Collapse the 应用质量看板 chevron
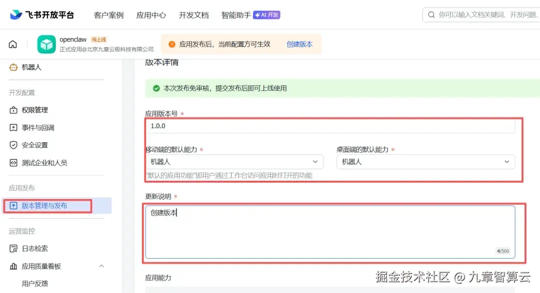The width and height of the screenshot is (540, 293). click(x=101, y=266)
